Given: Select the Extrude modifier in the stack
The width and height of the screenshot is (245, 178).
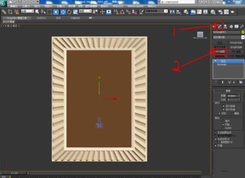Looking at the screenshot, I should (x=229, y=61).
